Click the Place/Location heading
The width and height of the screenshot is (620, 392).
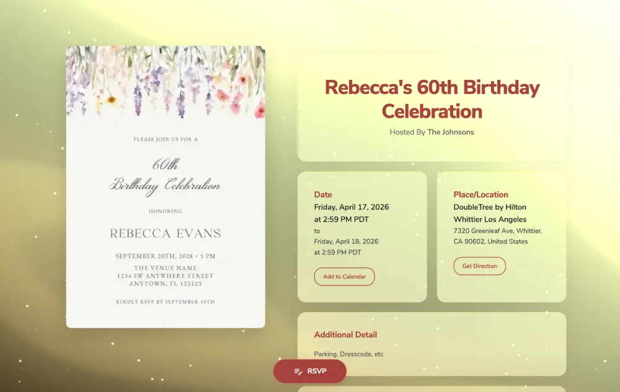(x=480, y=194)
